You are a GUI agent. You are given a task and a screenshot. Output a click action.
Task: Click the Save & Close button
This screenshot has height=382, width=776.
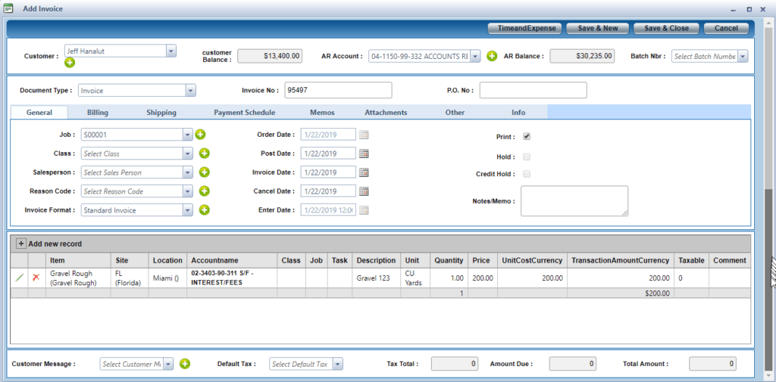coord(666,28)
